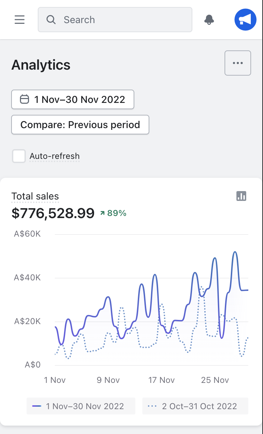Open the Total sales report link
The image size is (263, 434).
tap(35, 196)
